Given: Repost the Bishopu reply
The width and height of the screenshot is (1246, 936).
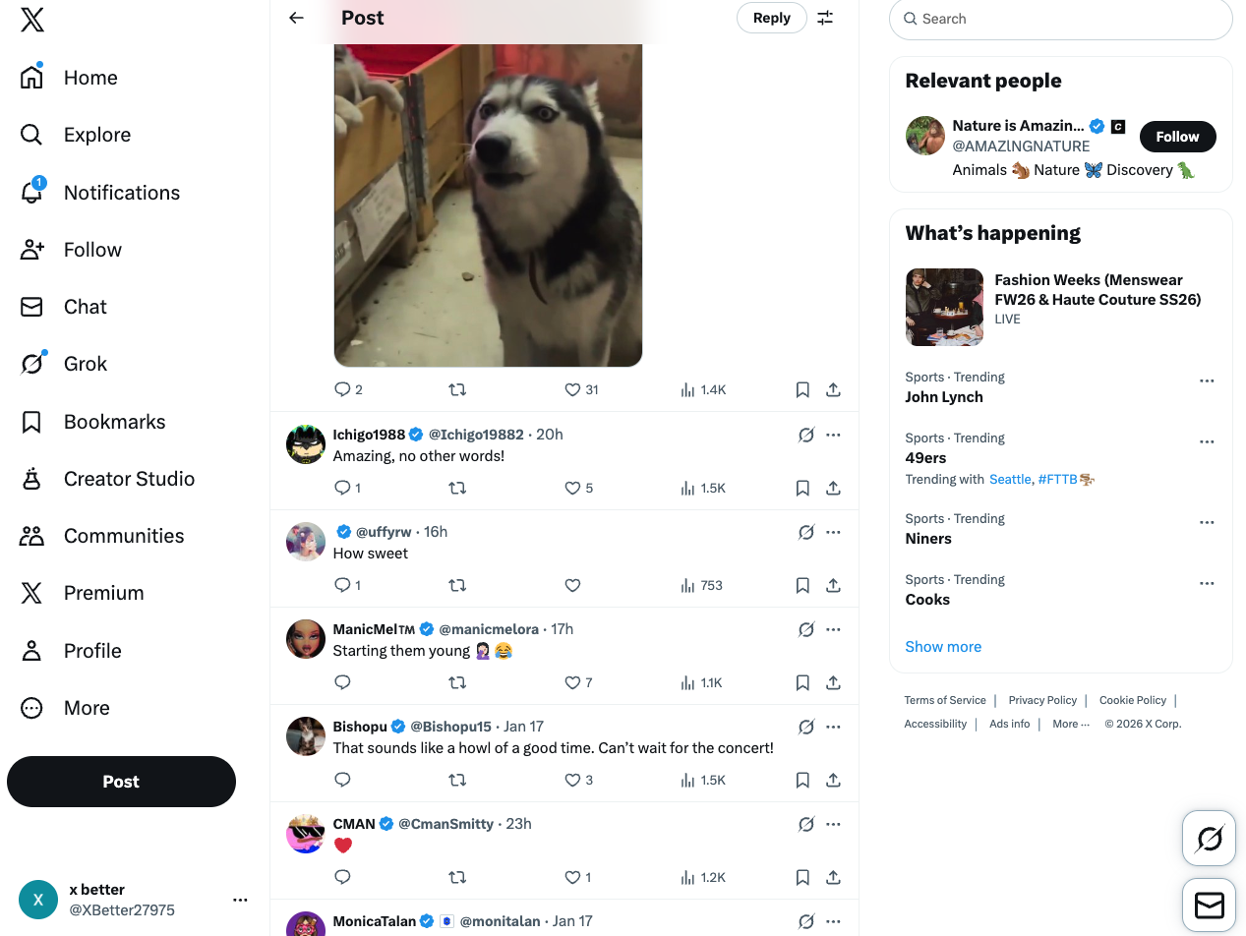Looking at the screenshot, I should click(x=457, y=780).
